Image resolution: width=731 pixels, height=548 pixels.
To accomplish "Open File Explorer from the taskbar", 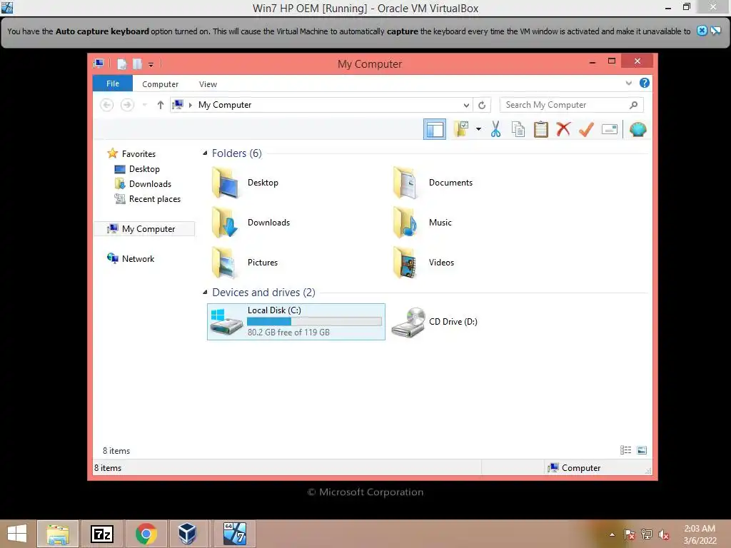I will 58,534.
